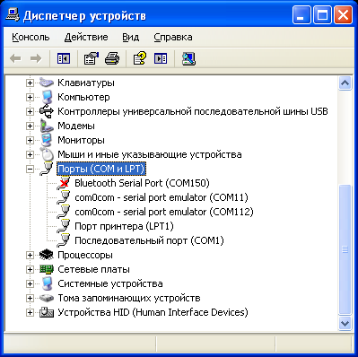358x357 pixels.
Task: Minimize the Device Manager window
Action: point(301,15)
